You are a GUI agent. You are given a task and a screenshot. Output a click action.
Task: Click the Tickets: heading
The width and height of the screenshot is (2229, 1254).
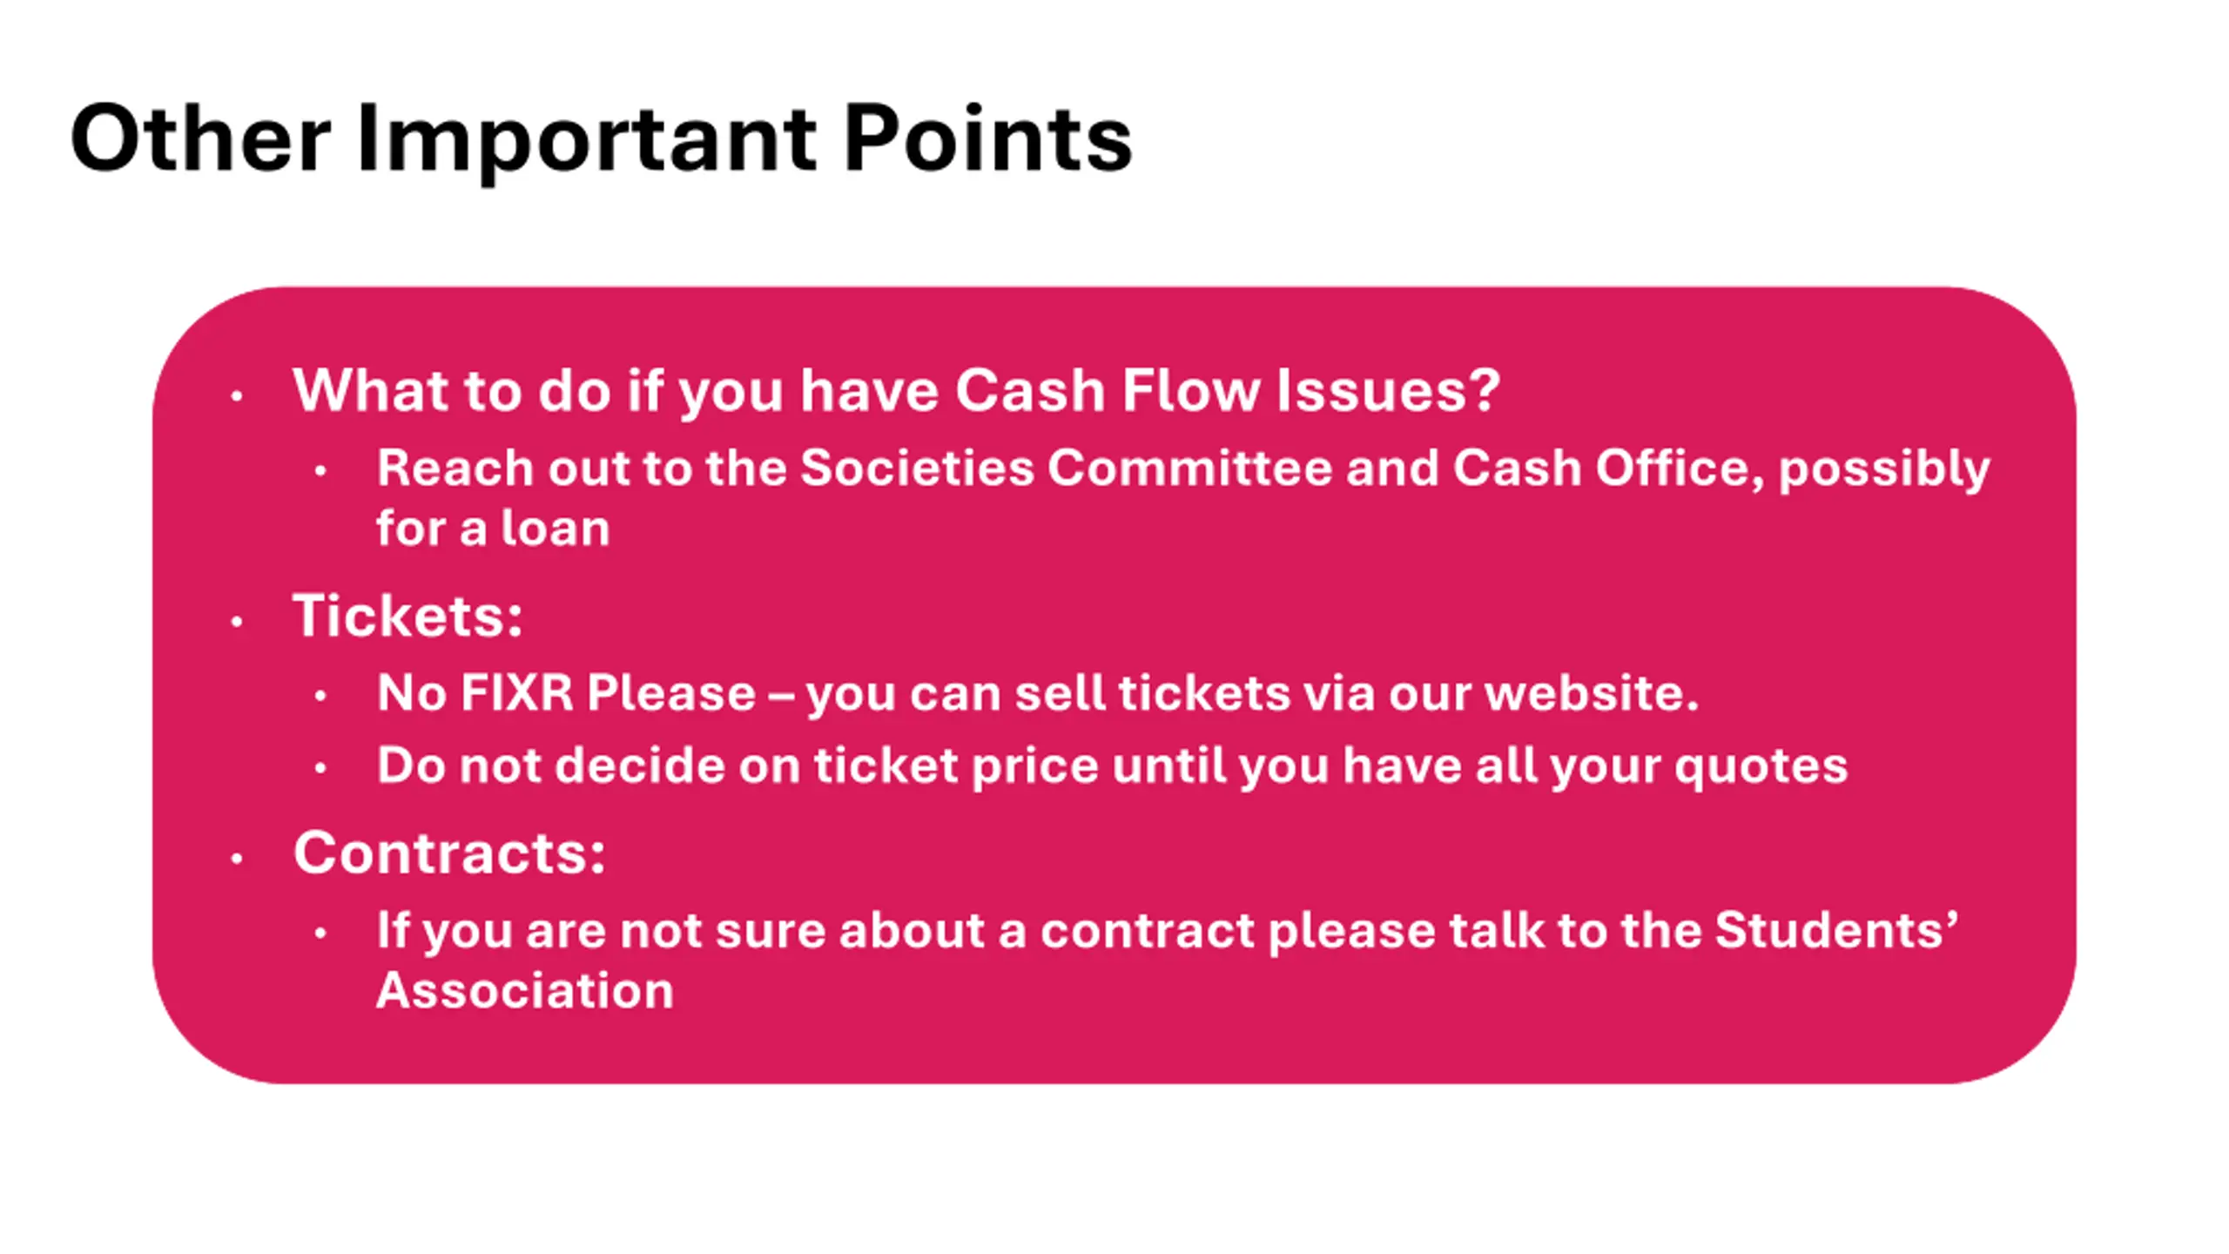tap(407, 615)
